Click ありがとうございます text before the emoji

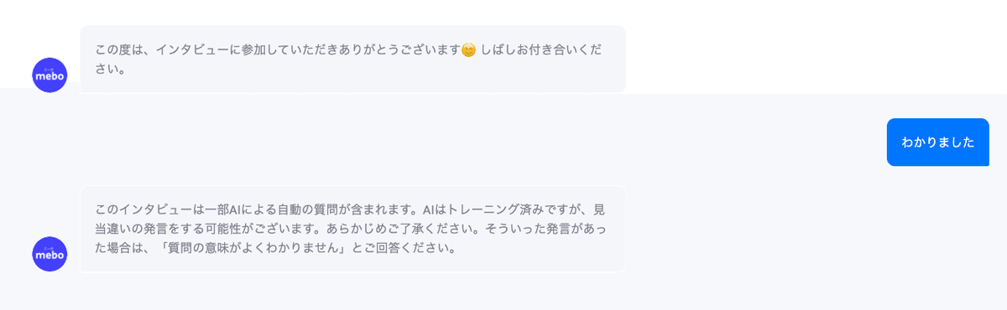point(399,49)
